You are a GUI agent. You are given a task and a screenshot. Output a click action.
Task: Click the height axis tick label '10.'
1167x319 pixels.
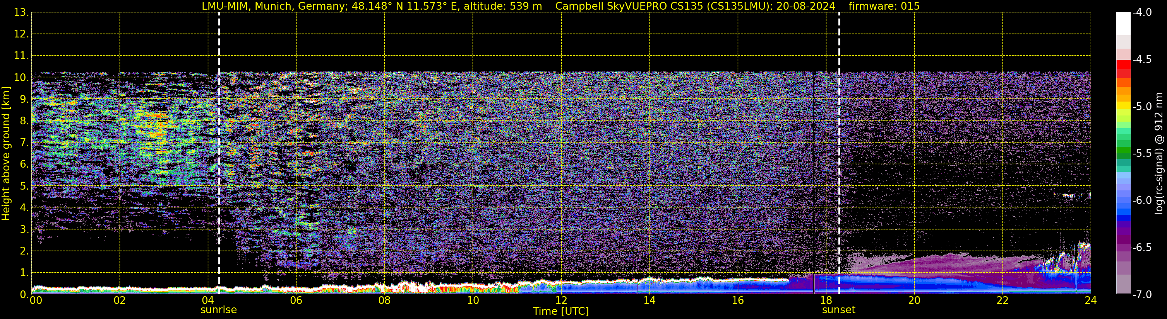tap(21, 77)
